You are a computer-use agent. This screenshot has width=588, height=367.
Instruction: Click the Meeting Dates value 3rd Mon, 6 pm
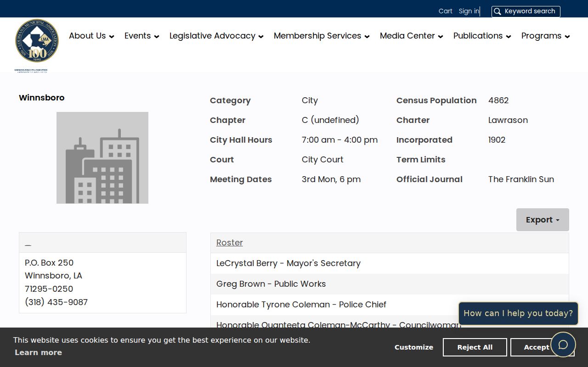tap(331, 179)
